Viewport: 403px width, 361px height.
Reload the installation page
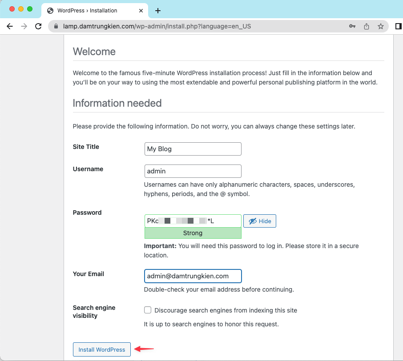click(38, 26)
